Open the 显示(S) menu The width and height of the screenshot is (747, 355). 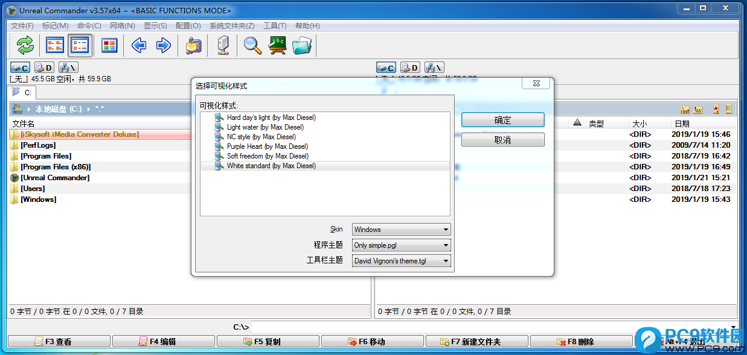(155, 25)
